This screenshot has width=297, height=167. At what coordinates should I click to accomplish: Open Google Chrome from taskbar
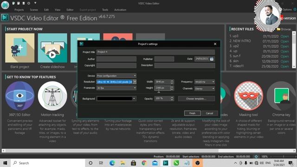(144, 163)
